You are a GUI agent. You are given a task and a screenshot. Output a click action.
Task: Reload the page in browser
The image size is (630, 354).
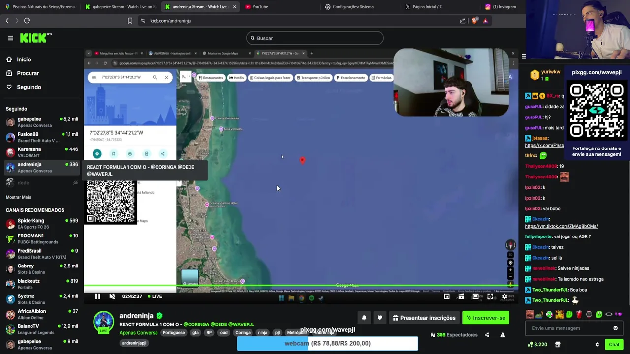[27, 21]
